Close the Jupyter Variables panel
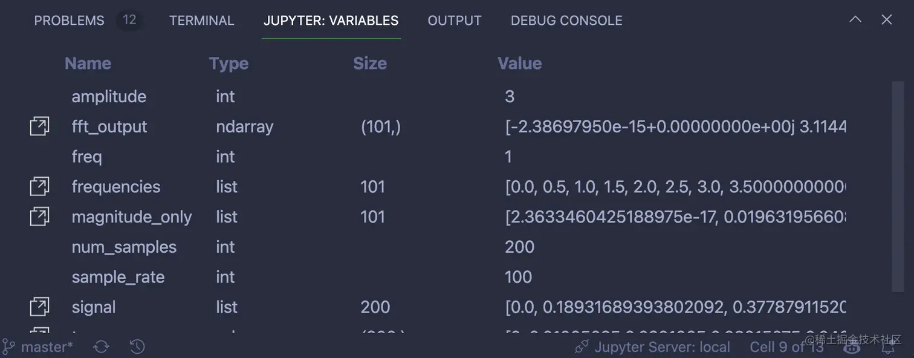 point(886,19)
